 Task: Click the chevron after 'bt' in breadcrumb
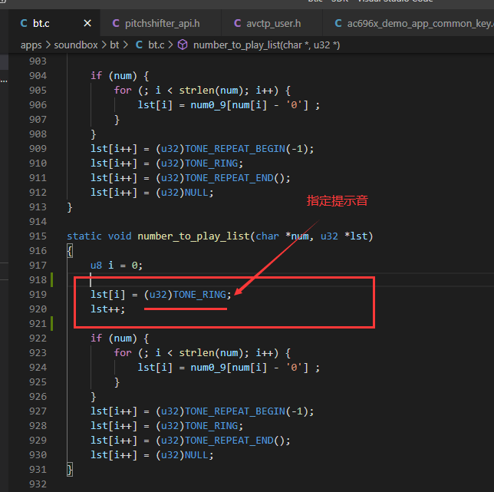pyautogui.click(x=126, y=45)
